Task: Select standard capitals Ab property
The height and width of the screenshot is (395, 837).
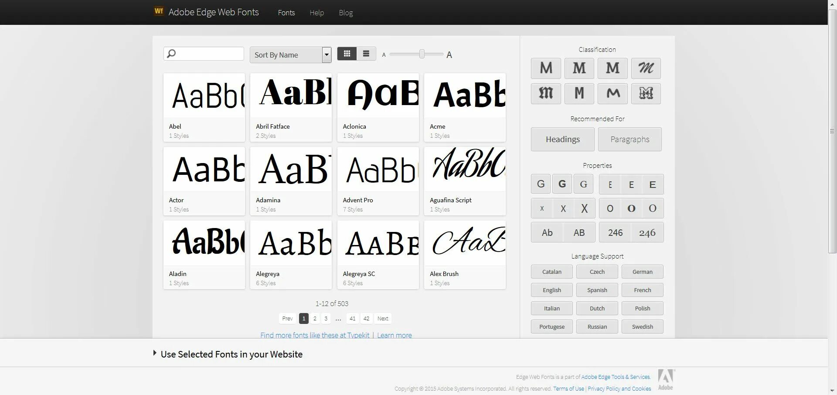Action: click(x=547, y=232)
